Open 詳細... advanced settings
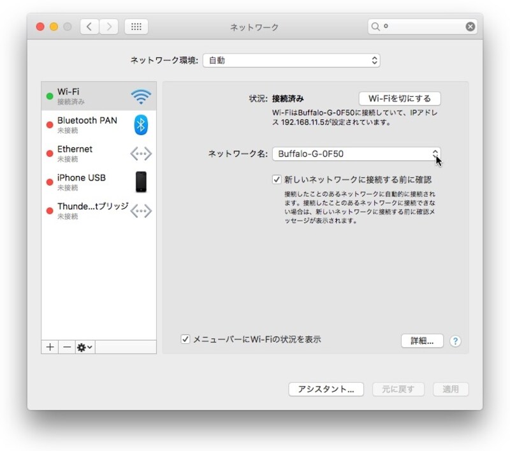The image size is (510, 451). click(x=421, y=341)
